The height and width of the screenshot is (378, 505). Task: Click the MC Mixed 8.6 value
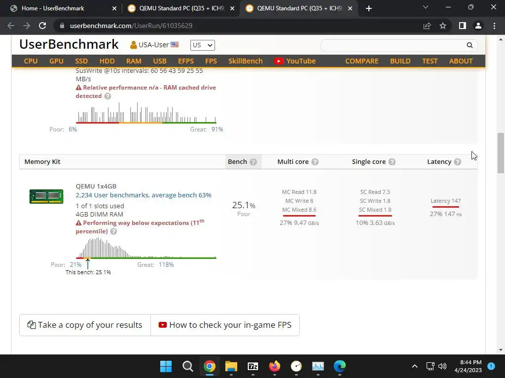point(299,210)
